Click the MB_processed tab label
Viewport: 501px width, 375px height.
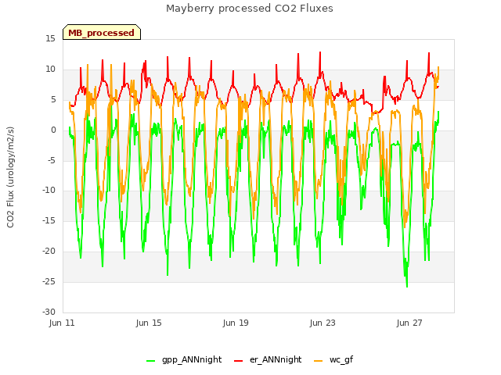click(x=101, y=33)
